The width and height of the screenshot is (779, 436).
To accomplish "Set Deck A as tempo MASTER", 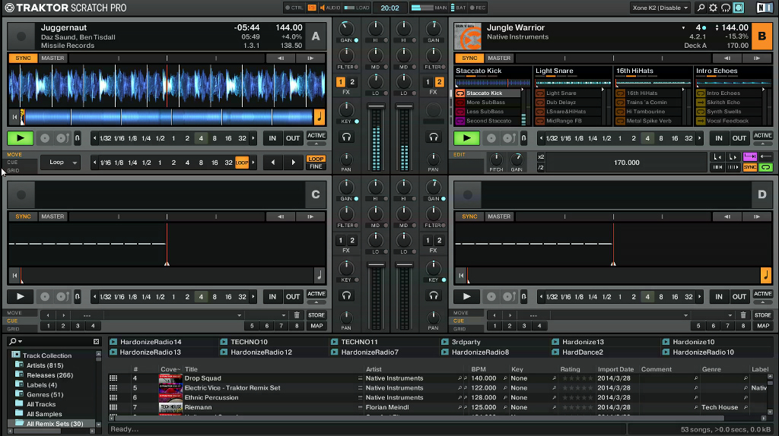I will [x=52, y=58].
